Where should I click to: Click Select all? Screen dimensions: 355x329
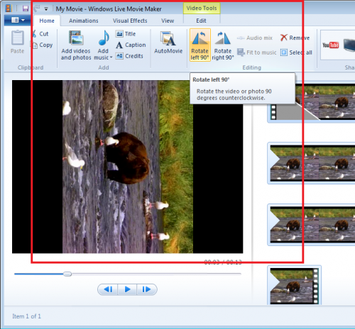[296, 52]
